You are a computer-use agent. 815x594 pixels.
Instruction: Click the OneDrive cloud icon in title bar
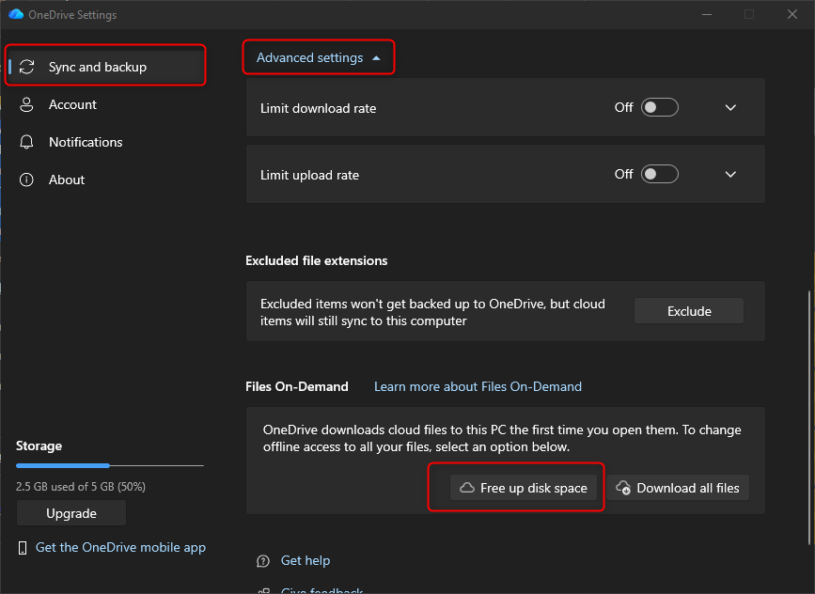(x=16, y=14)
